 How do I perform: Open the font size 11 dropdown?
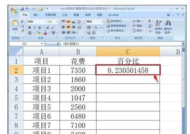57,22
